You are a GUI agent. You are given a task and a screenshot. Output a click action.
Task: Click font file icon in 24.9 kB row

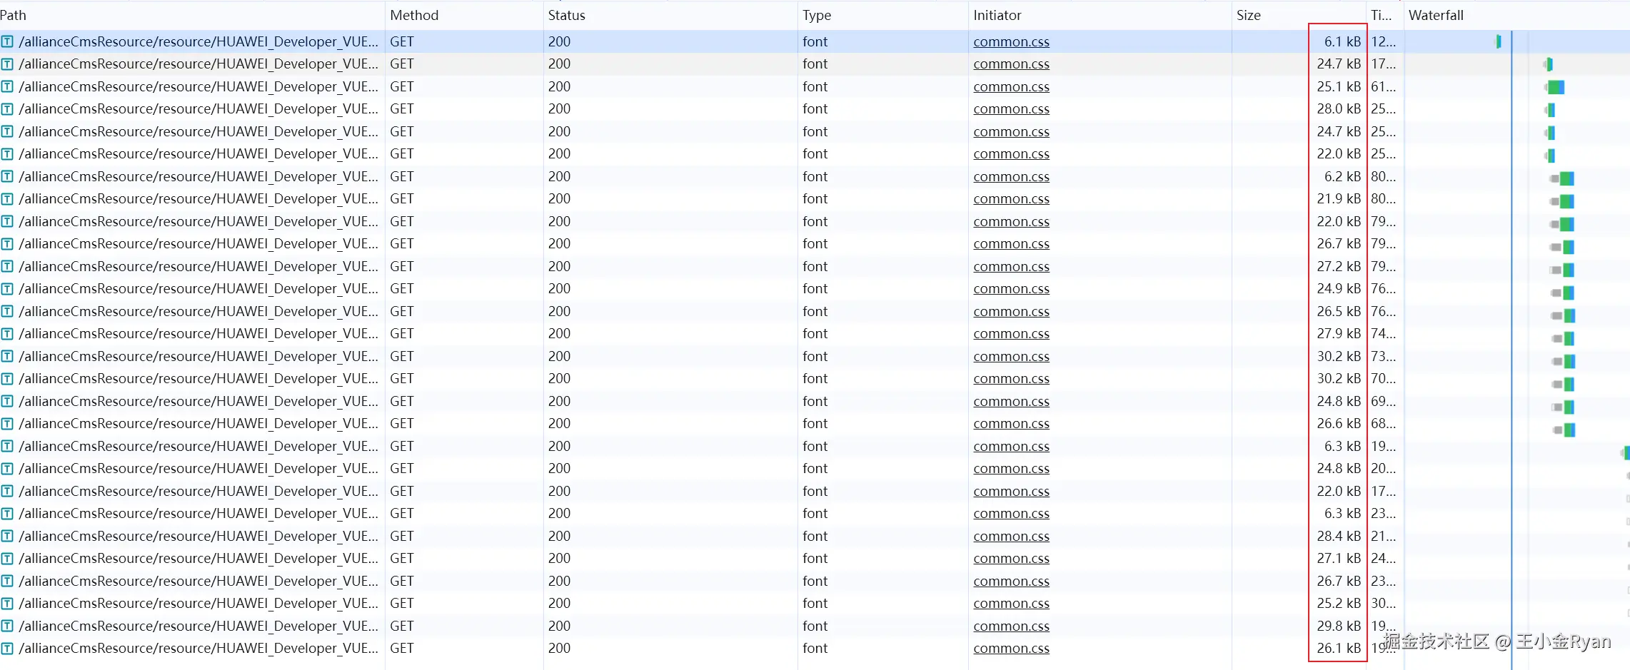[x=7, y=289]
